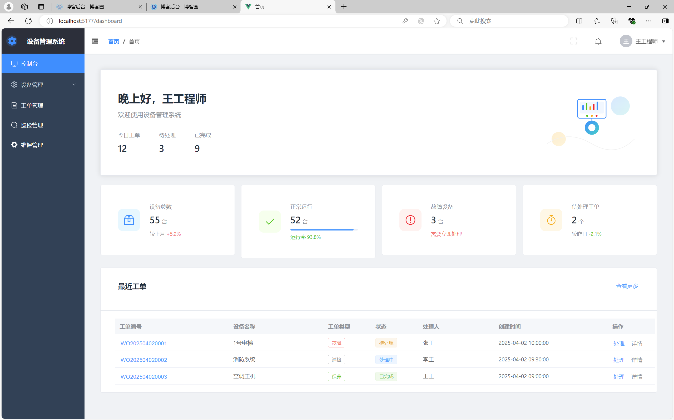Click the red 故障设备 warning icon

pos(410,220)
